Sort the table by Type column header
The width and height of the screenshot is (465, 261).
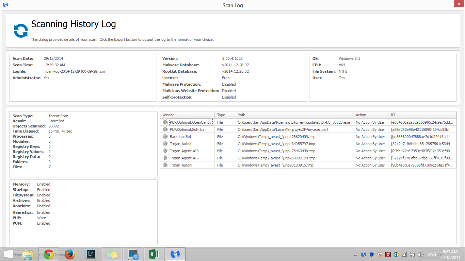[225, 115]
